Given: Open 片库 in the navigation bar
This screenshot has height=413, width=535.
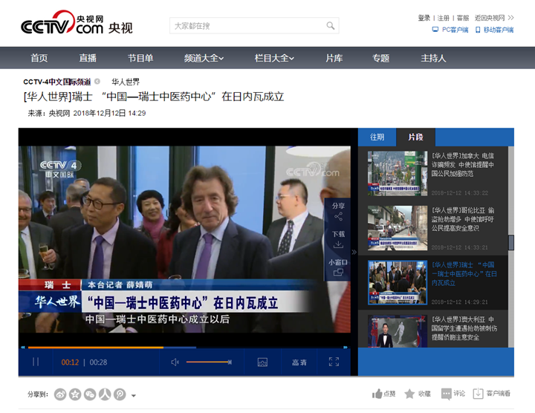Looking at the screenshot, I should point(334,58).
